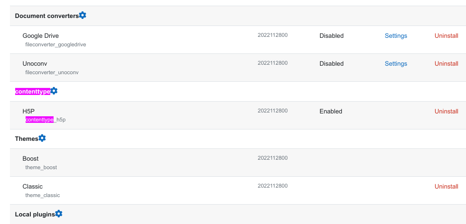The height and width of the screenshot is (224, 466).
Task: Uninstall the Unoconv plugin
Action: [x=447, y=63]
